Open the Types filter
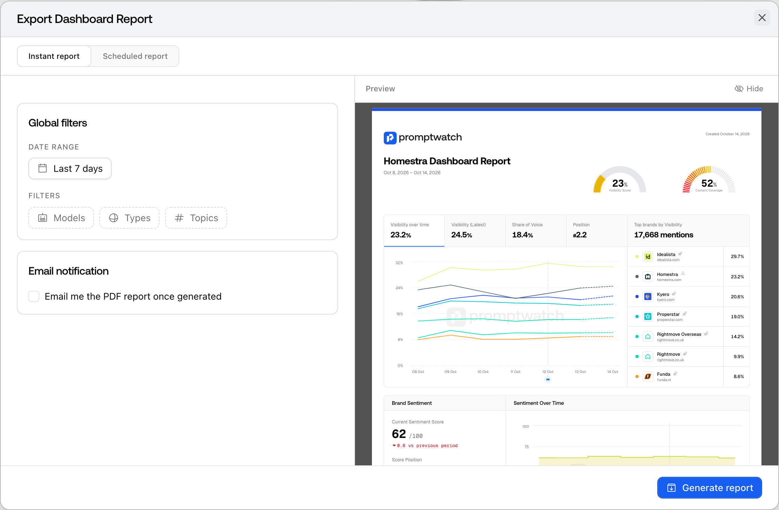Viewport: 779px width, 510px height. [129, 218]
